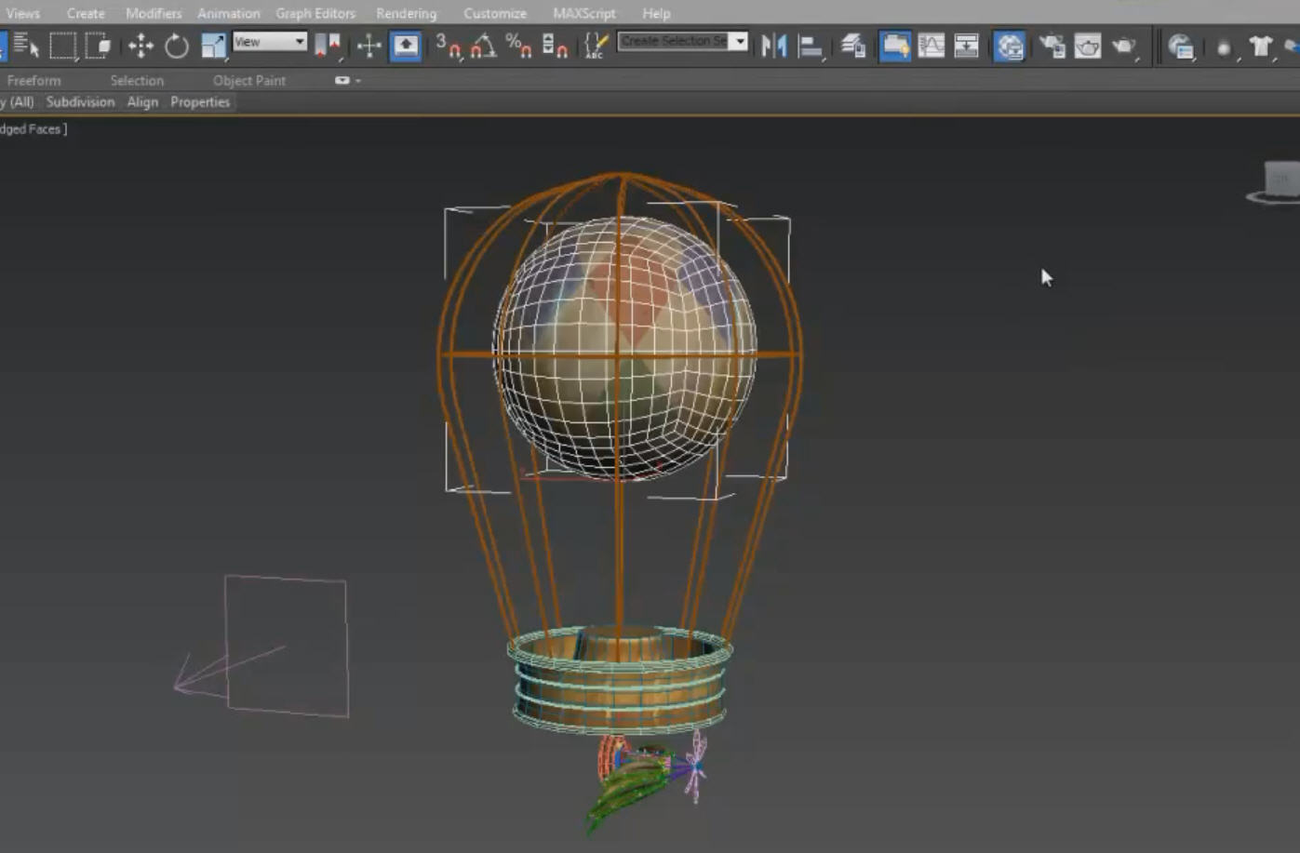The width and height of the screenshot is (1300, 853).
Task: Switch to the Object Paint ribbon tab
Action: click(249, 81)
